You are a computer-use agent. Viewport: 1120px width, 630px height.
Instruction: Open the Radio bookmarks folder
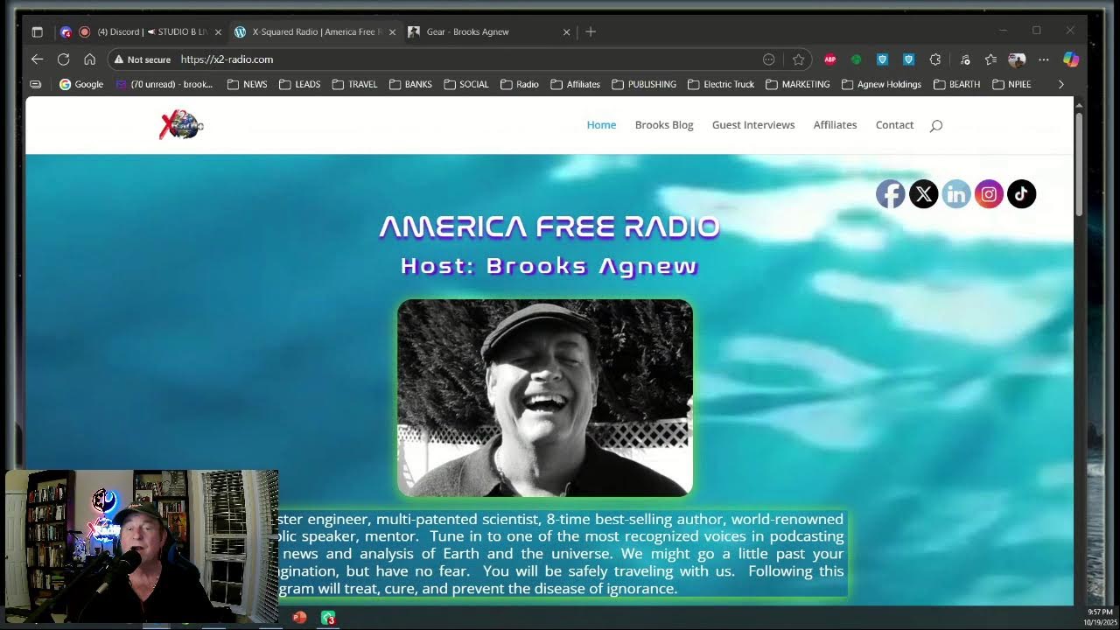(x=520, y=84)
